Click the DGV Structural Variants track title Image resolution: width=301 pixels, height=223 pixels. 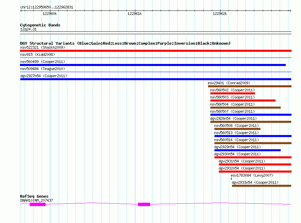coord(125,43)
